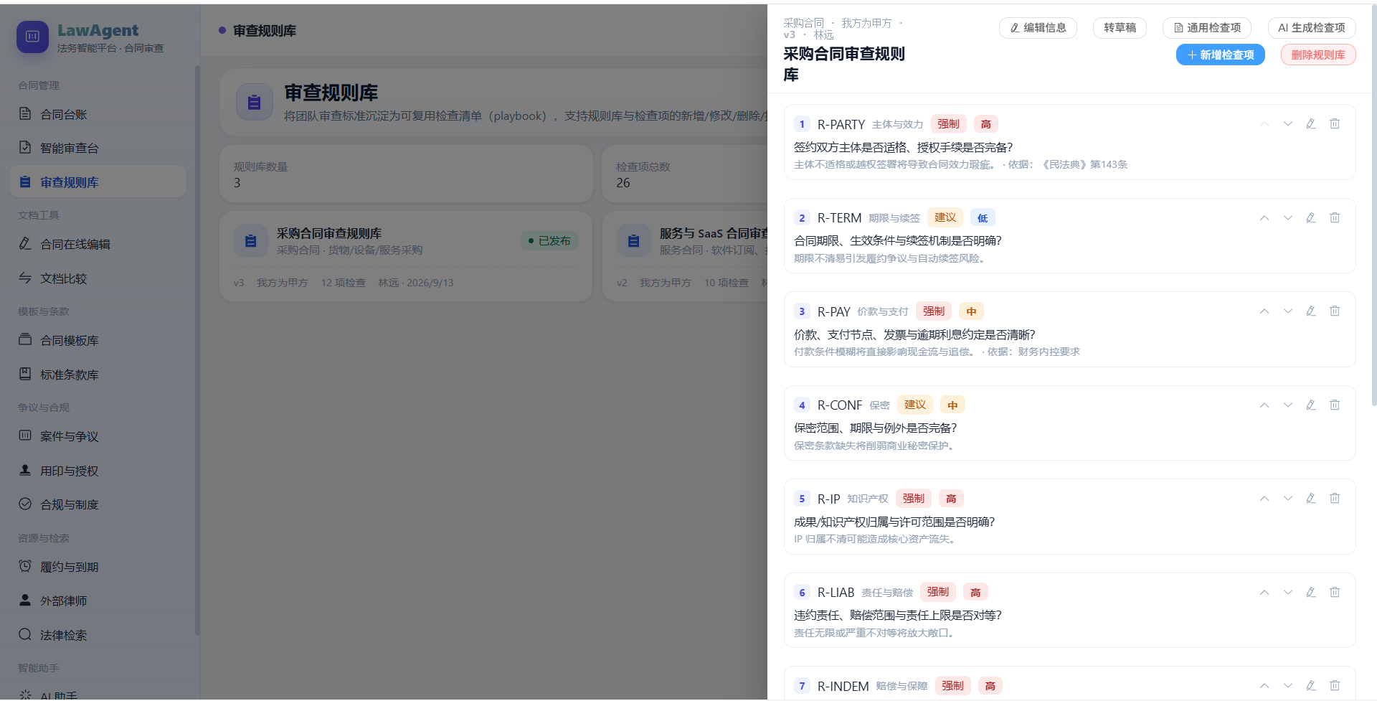Screen dimensions: 1377x701
Task: Open 用印与授权 in sidebar
Action: 98,471
